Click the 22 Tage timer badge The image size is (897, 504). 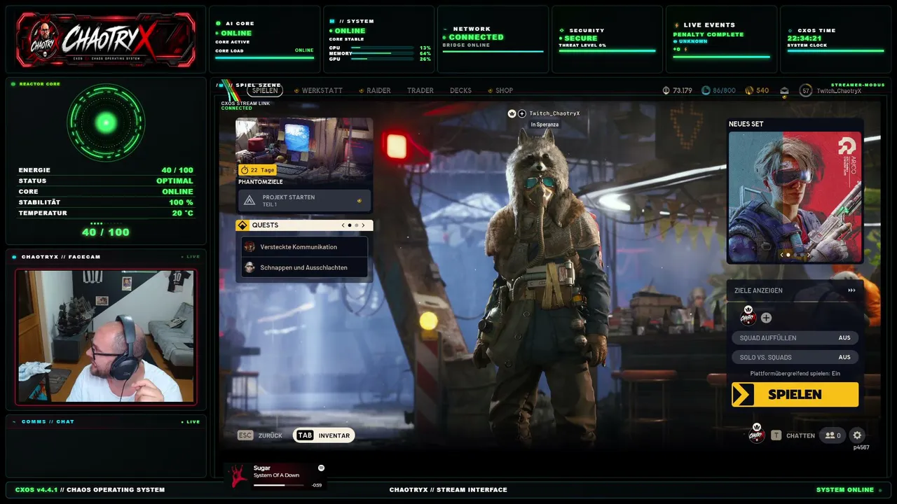[x=257, y=169]
